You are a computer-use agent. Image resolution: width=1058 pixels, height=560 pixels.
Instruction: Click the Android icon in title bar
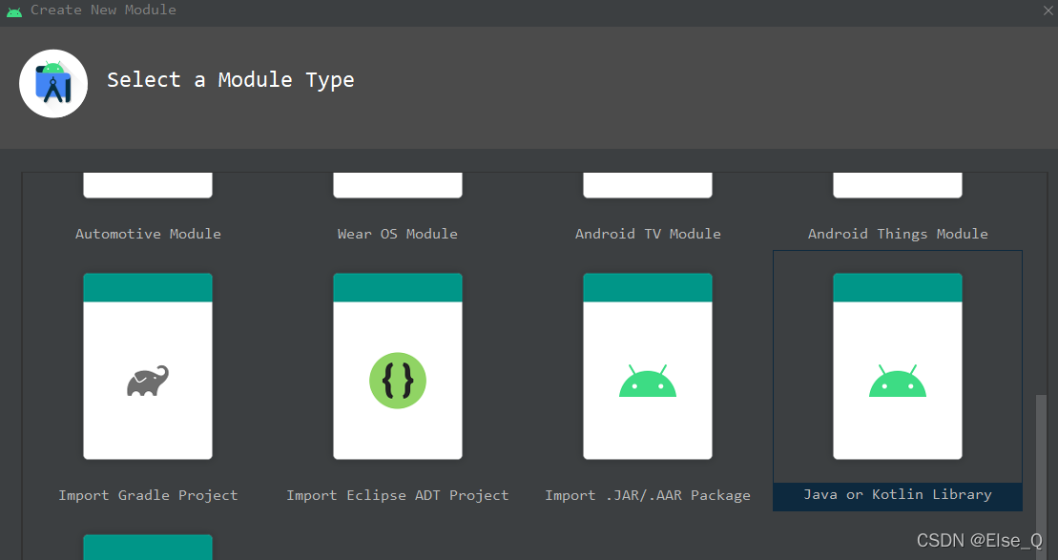(14, 10)
